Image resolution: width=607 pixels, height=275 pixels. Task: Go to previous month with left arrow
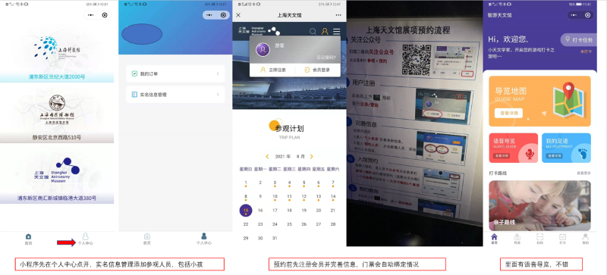(267, 157)
